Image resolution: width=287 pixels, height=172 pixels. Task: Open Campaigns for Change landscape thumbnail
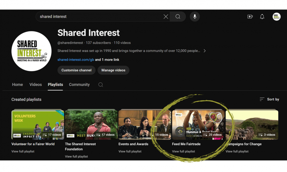pos(252,125)
